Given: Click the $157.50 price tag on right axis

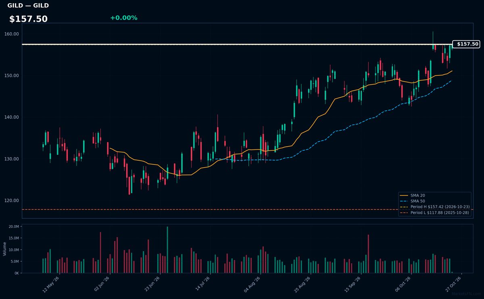Looking at the screenshot, I should tap(466, 44).
